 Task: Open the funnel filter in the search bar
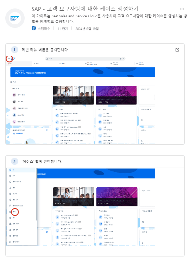point(121,59)
